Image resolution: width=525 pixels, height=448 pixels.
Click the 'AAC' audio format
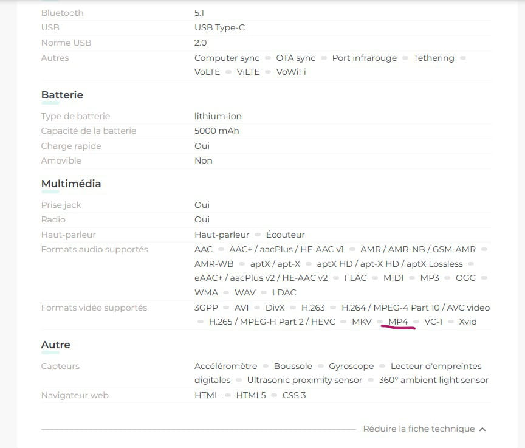(x=203, y=249)
